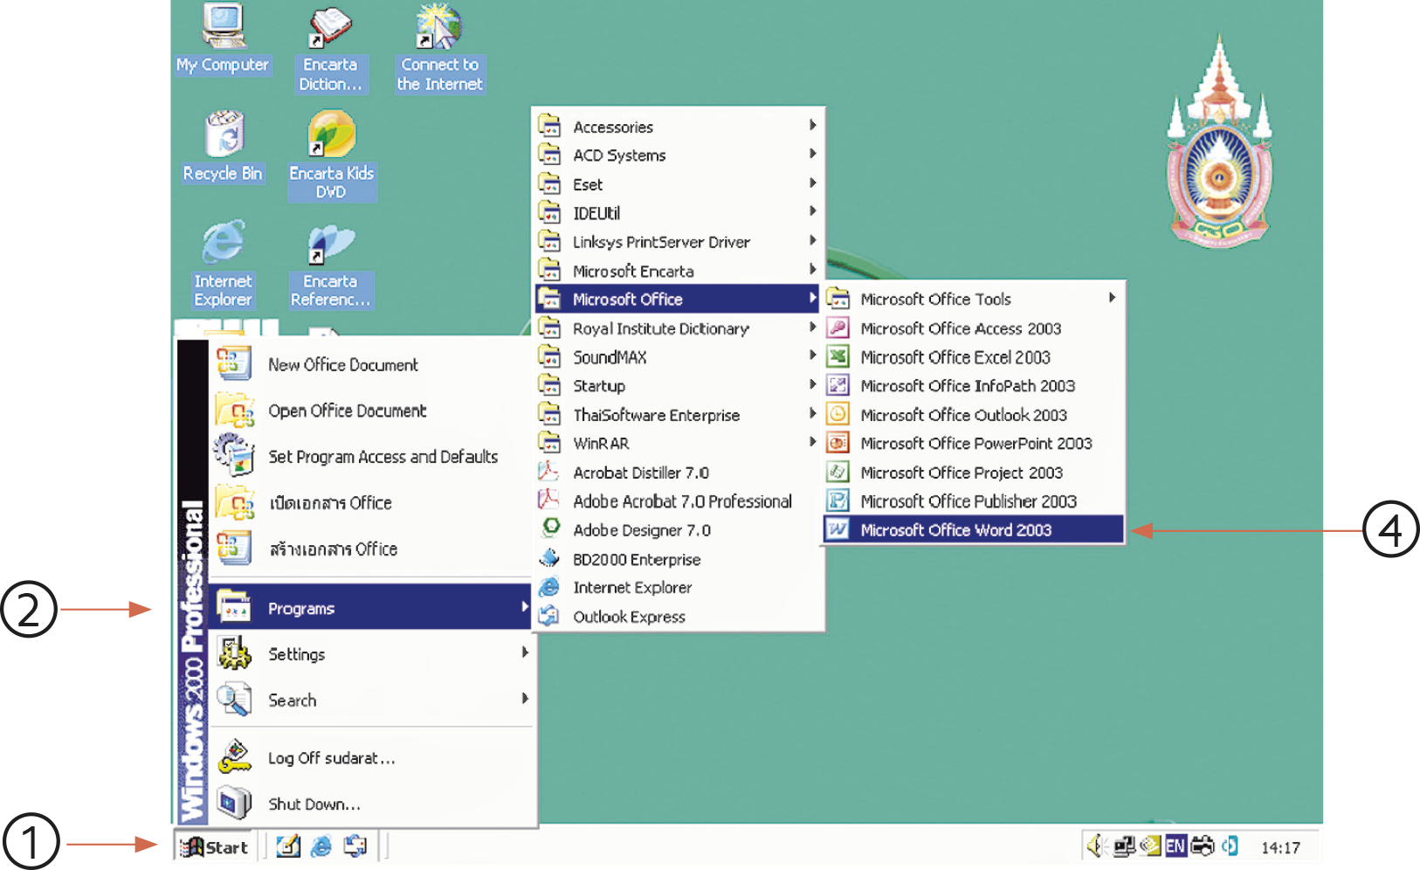
Task: Click the Thai สร้างเอกสาร Office entry
Action: 371,549
